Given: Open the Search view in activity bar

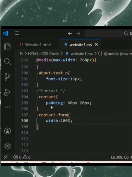Looking at the screenshot, I should pos(7,61).
